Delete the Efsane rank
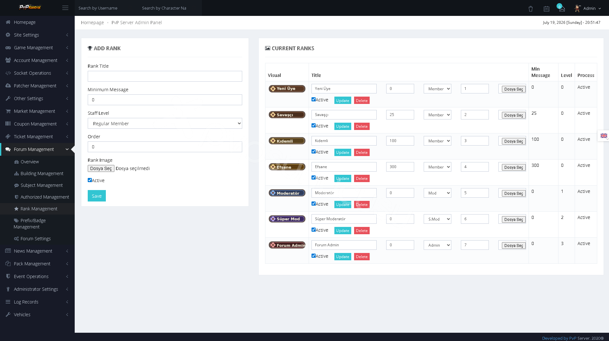Screen dimensions: 609x341 (362, 179)
